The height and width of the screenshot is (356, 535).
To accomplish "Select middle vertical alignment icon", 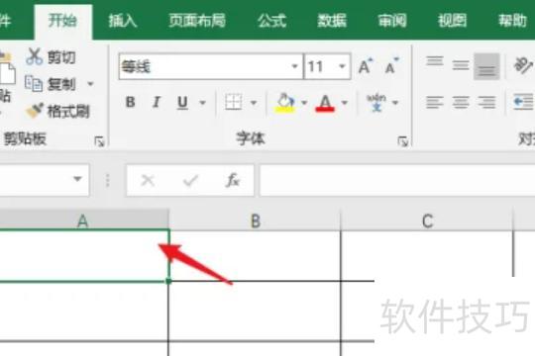I will tap(461, 65).
